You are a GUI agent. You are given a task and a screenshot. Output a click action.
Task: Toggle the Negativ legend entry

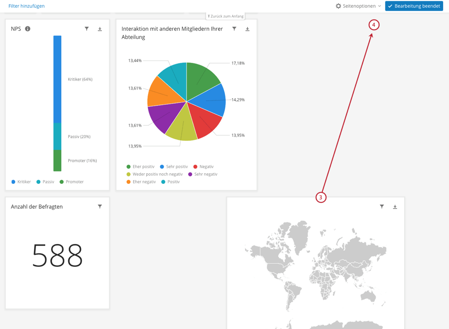203,167
